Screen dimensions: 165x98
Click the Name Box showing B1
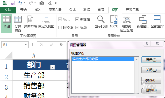[13, 45]
